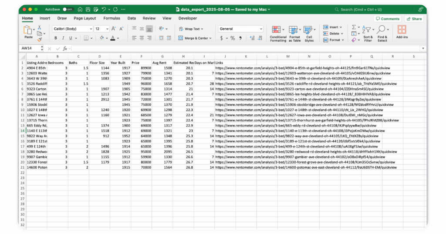Click the Search field in title bar
Viewport: 446px width, 234px height.
click(373, 10)
